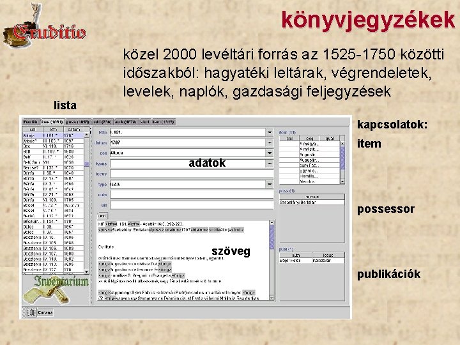Viewport: 460px width, 345px height.
Task: Click the auth header in publ table
Action: pos(296,255)
